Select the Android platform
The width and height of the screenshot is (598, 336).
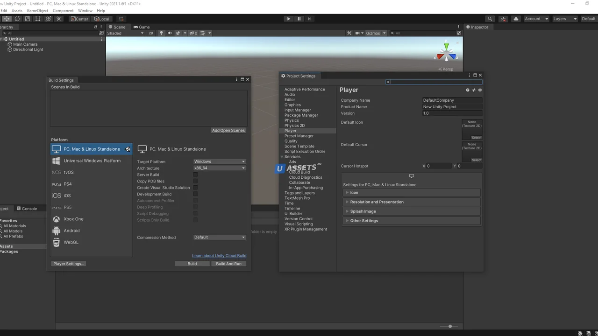(x=92, y=231)
